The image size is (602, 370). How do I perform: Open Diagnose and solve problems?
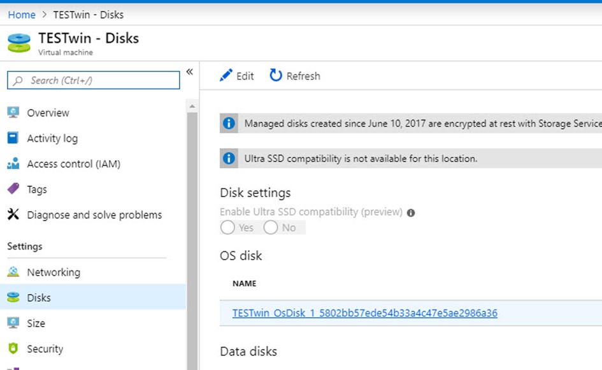tap(94, 215)
